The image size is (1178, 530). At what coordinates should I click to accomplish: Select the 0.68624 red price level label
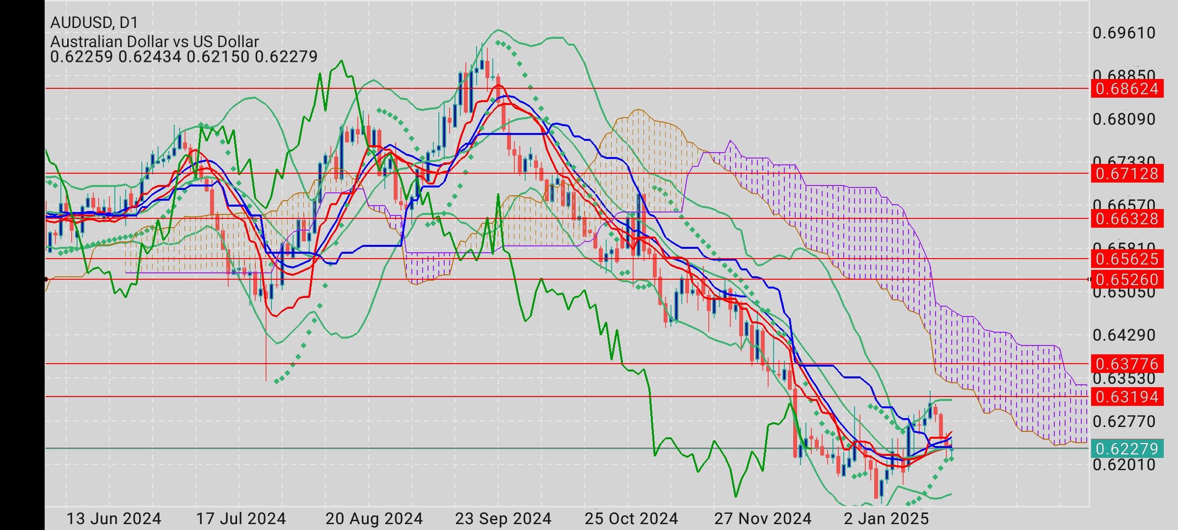point(1127,89)
